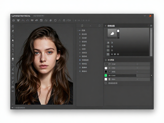164x123 pixels.
Task: Select the stacked horizontal bars toolbar icon
Action: coord(18,20)
